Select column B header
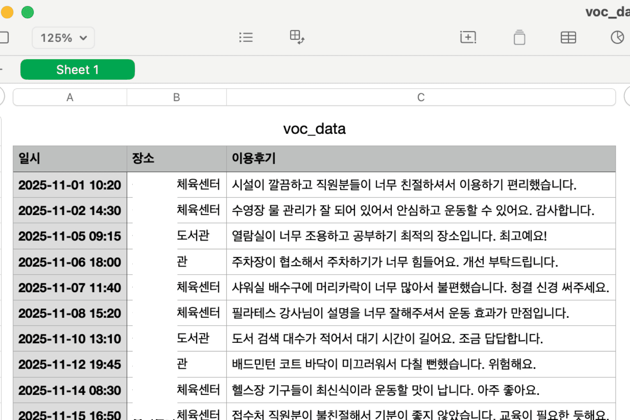 [177, 97]
